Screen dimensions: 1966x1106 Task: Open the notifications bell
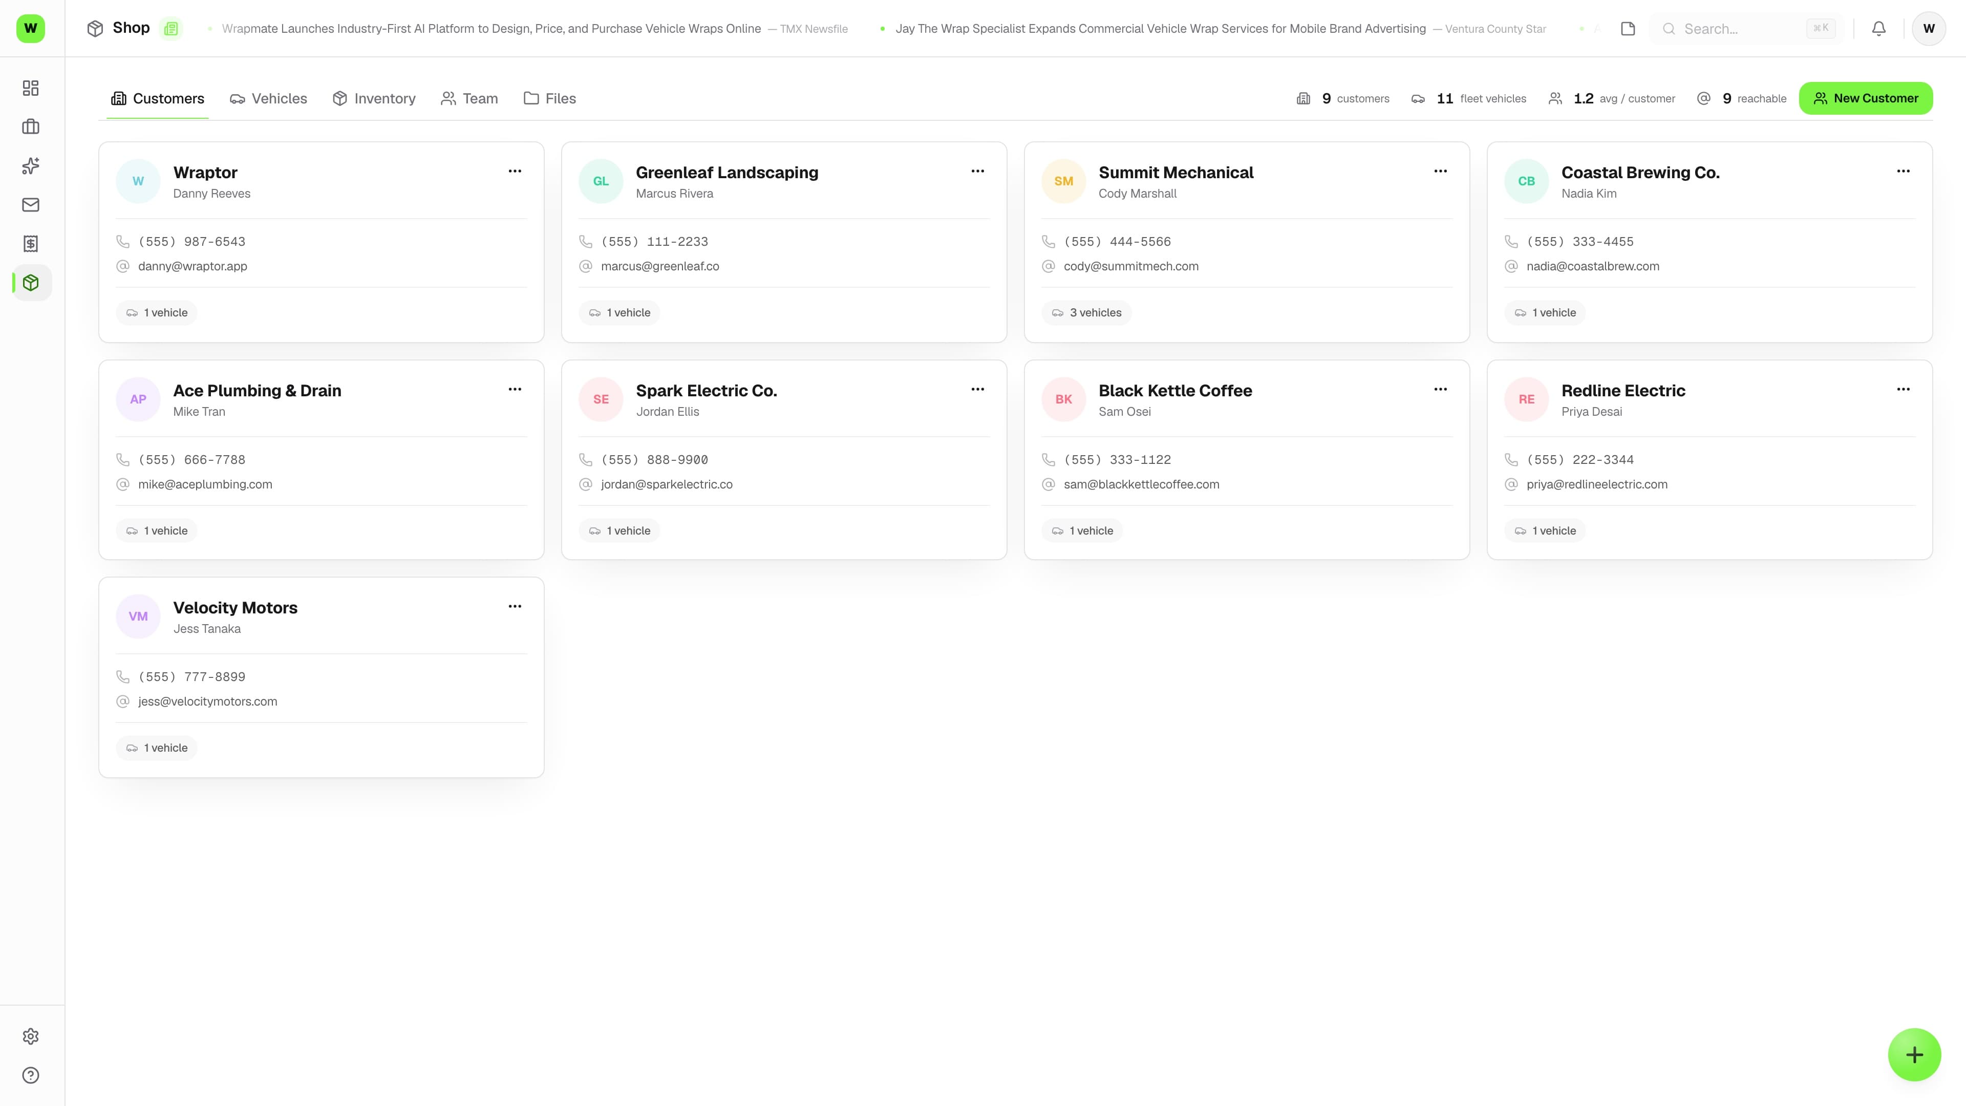(x=1879, y=28)
